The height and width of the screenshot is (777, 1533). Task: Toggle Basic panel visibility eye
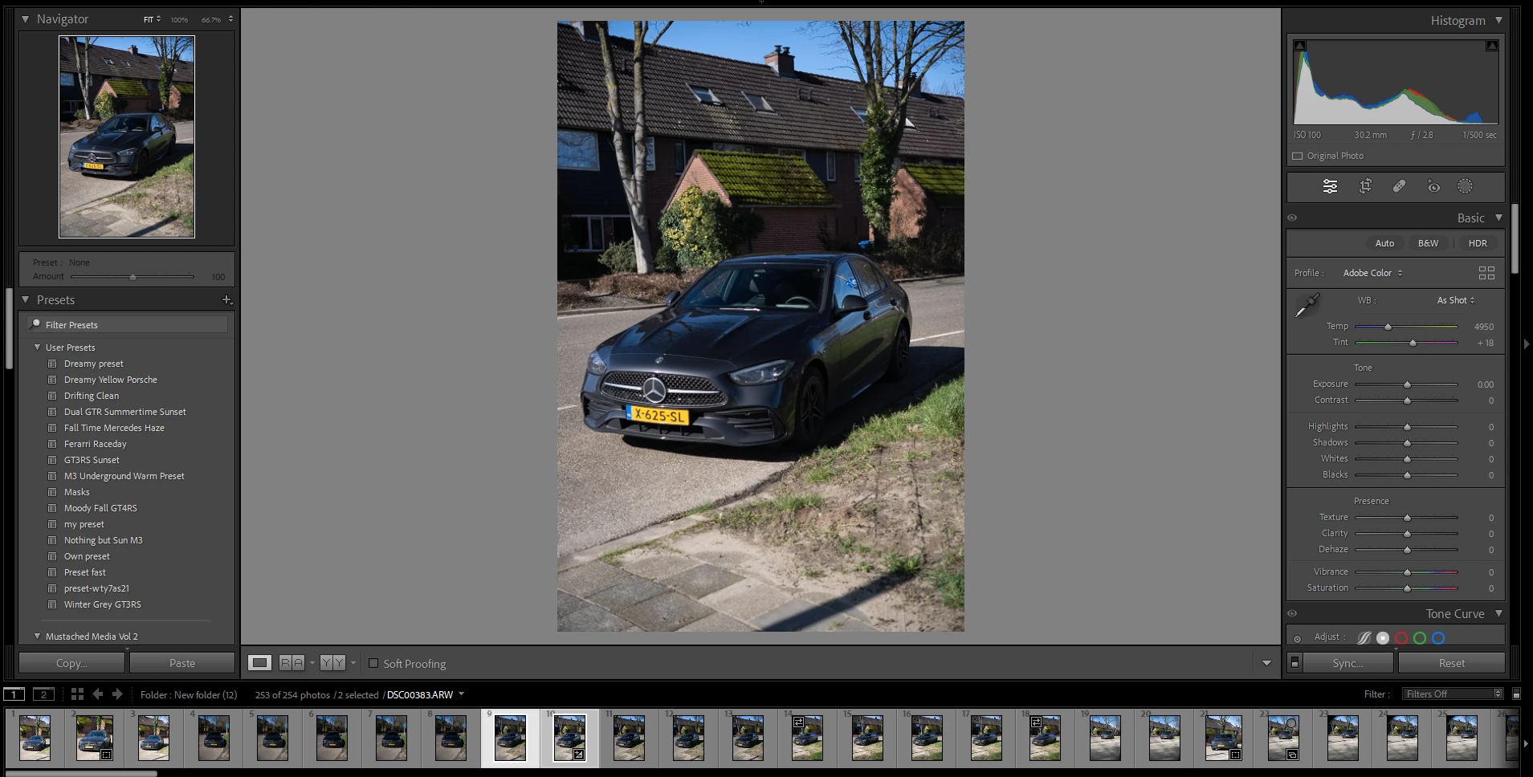[1292, 218]
